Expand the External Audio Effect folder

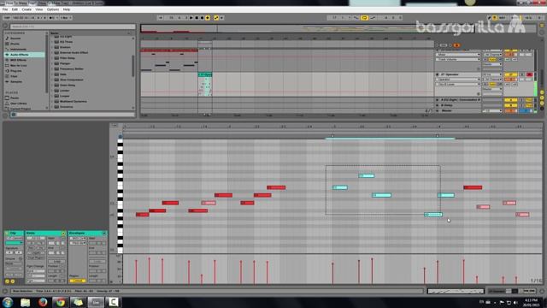pyautogui.click(x=52, y=53)
